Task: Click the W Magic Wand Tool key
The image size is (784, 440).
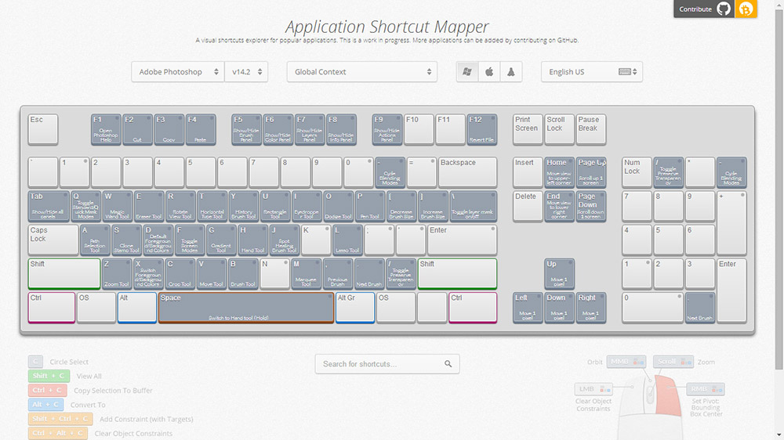Action: tap(117, 206)
